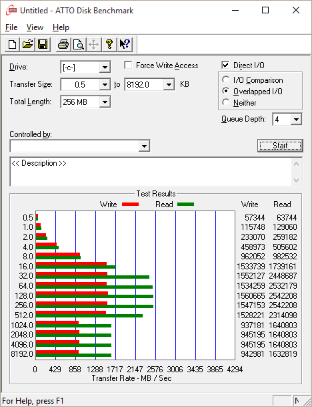Click write value 937181

click(253, 325)
